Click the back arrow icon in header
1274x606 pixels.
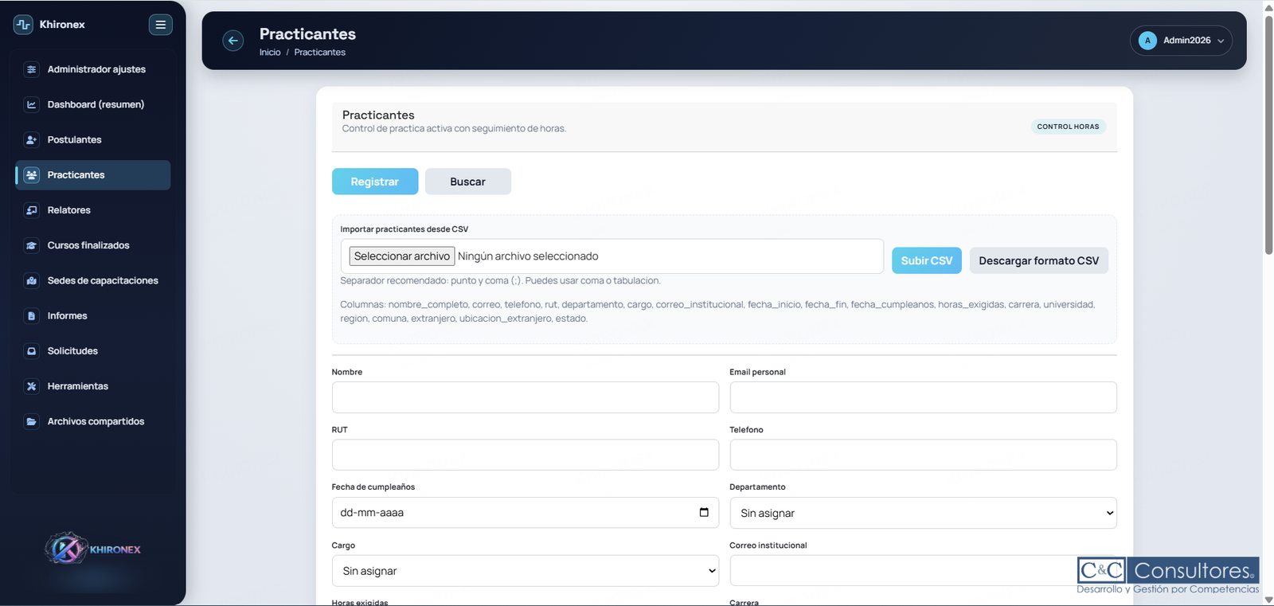233,41
